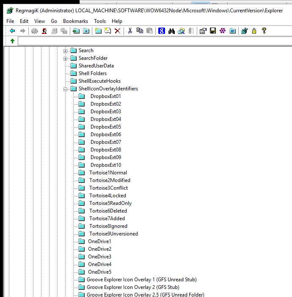Click the binoculars Find icon

tap(171, 31)
